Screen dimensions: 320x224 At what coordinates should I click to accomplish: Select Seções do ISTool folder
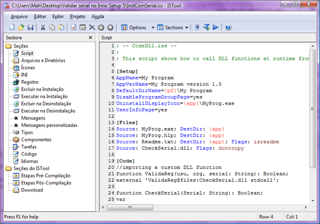pos(31,169)
